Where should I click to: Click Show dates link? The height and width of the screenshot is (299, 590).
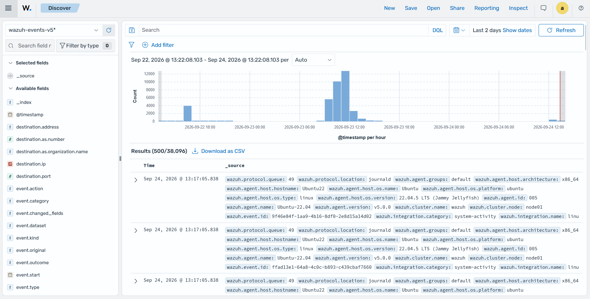coord(517,30)
